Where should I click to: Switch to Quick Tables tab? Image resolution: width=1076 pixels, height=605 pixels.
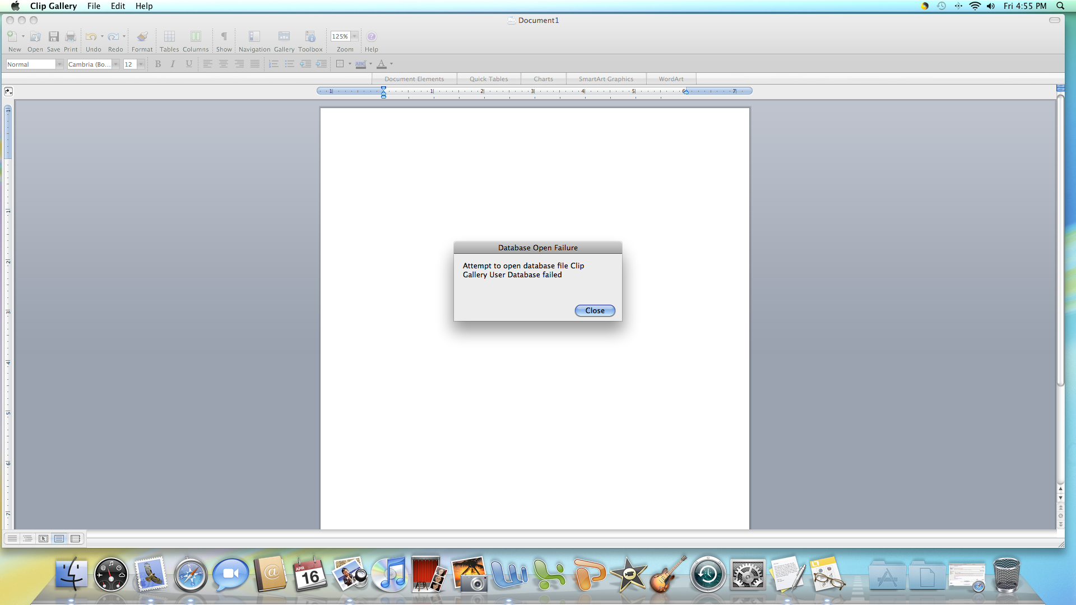pos(489,79)
